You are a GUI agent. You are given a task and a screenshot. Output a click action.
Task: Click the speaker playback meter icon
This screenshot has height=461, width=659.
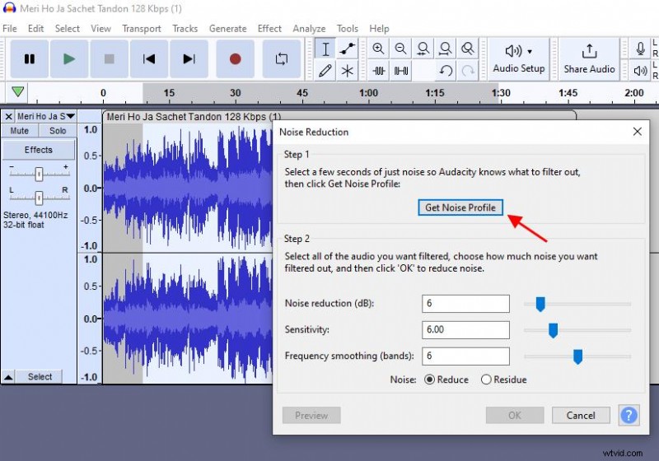click(640, 71)
